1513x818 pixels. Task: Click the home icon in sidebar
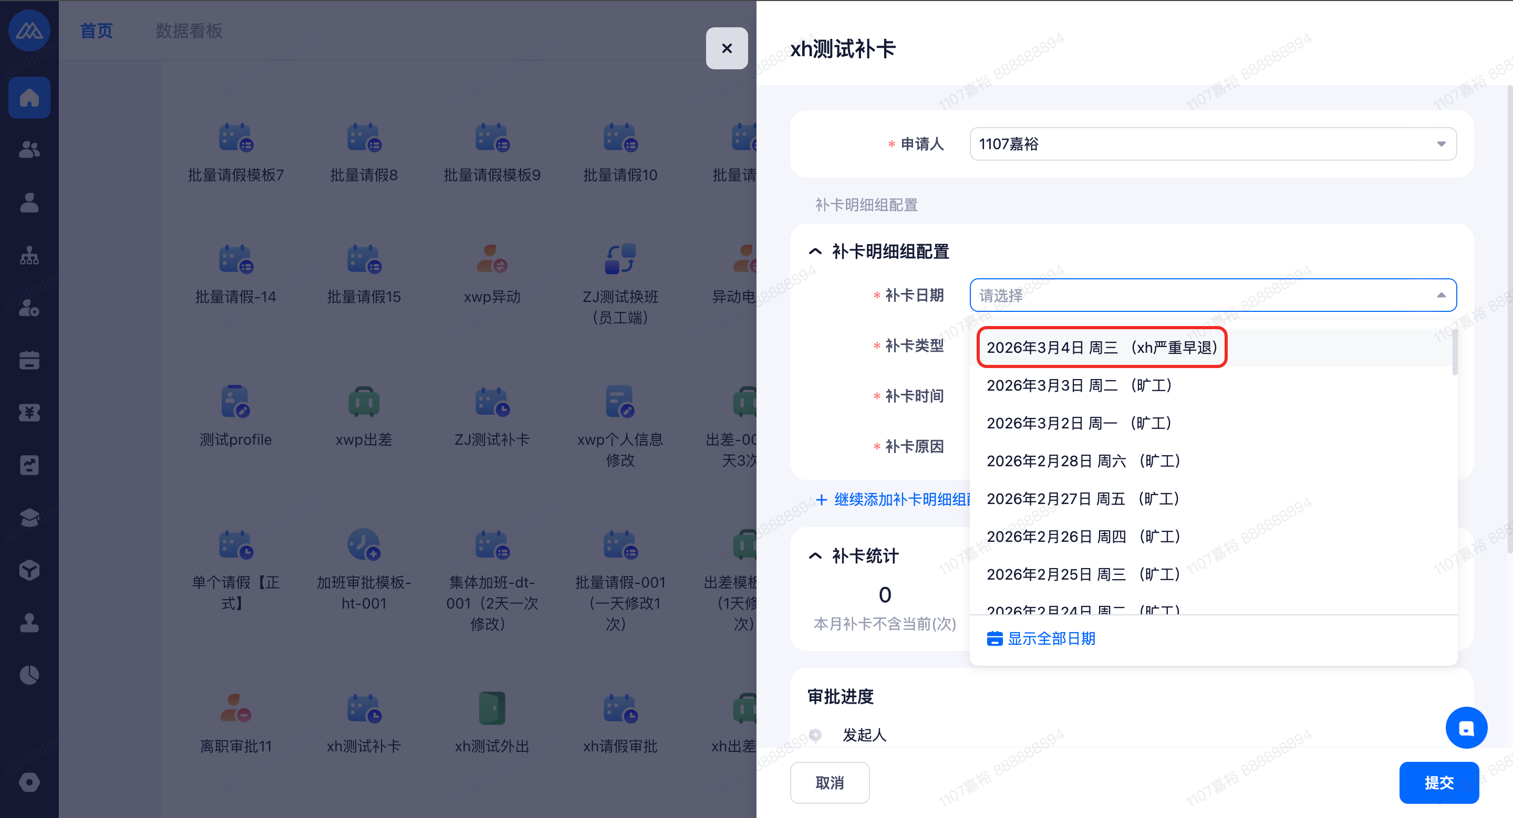(29, 98)
